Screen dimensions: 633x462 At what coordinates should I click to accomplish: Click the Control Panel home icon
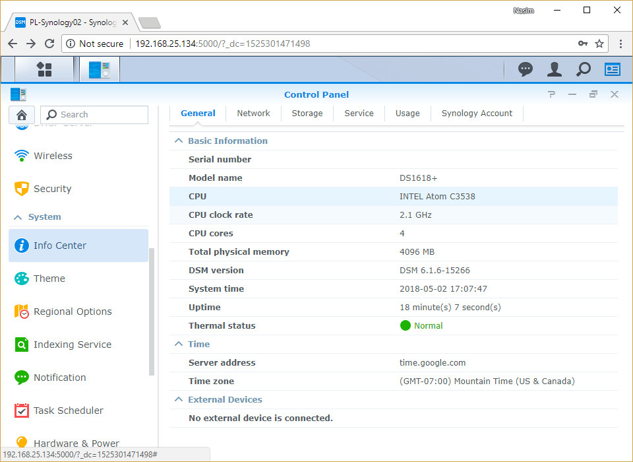click(x=22, y=115)
